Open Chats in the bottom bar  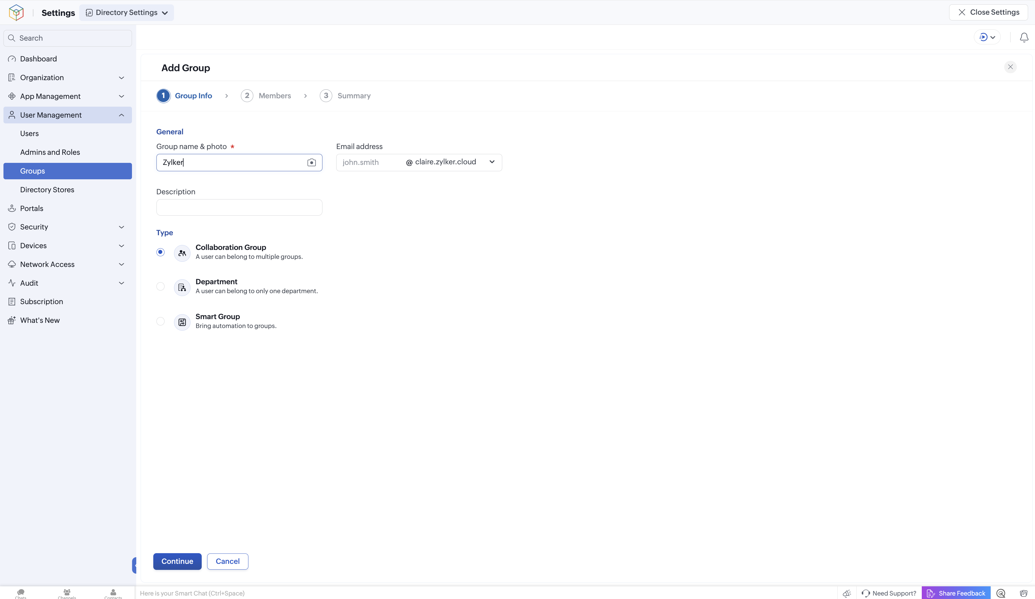[x=20, y=594]
